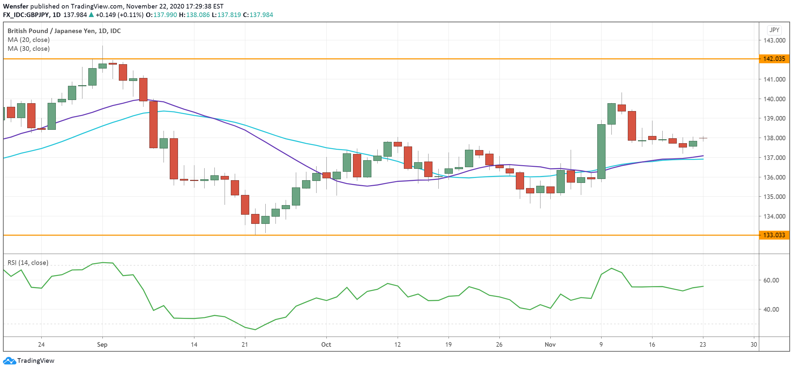Click the 40.00 RSI scale label
Screen dimensions: 793x370
click(771, 309)
